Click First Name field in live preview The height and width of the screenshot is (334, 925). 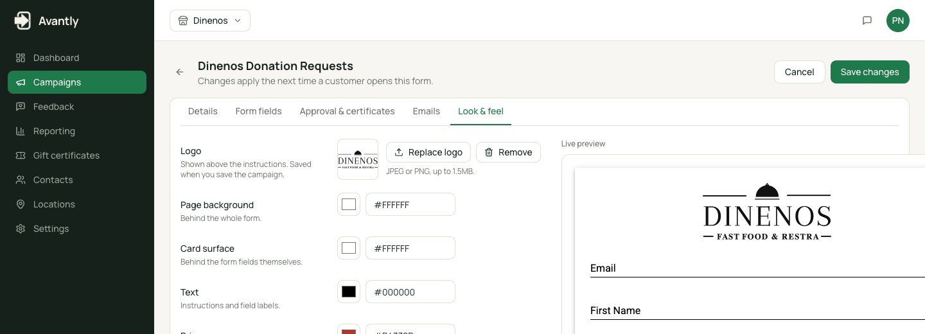(x=757, y=311)
